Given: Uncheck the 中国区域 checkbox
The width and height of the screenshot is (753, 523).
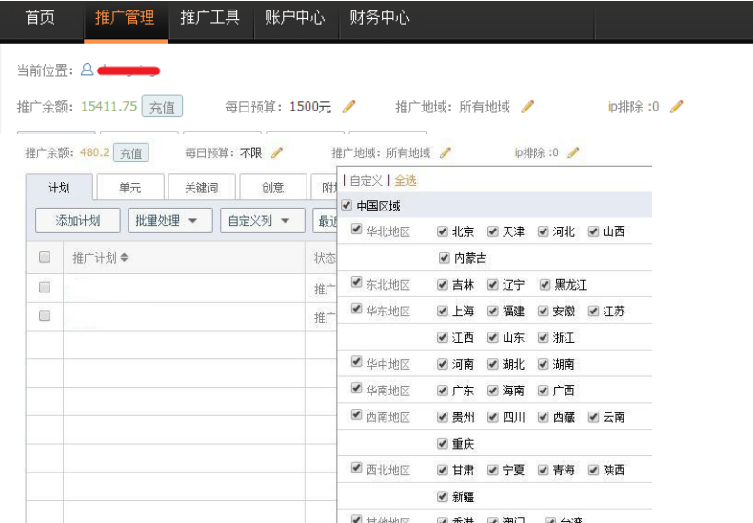Looking at the screenshot, I should [x=347, y=206].
